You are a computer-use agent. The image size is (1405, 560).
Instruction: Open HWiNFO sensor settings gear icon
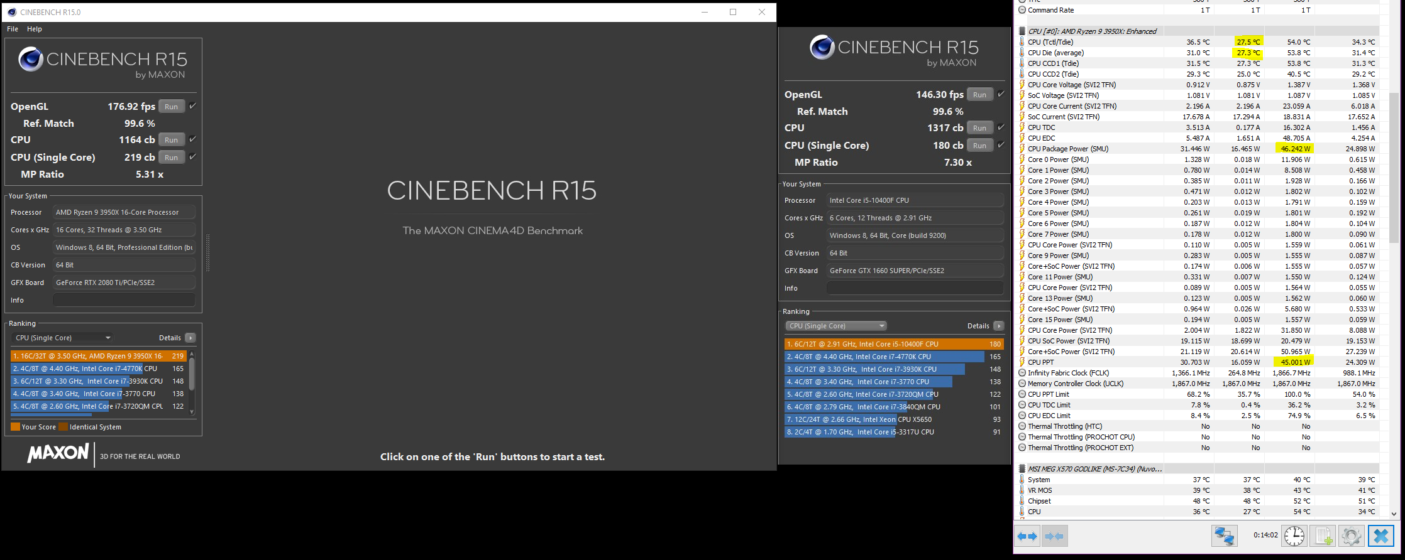coord(1351,536)
